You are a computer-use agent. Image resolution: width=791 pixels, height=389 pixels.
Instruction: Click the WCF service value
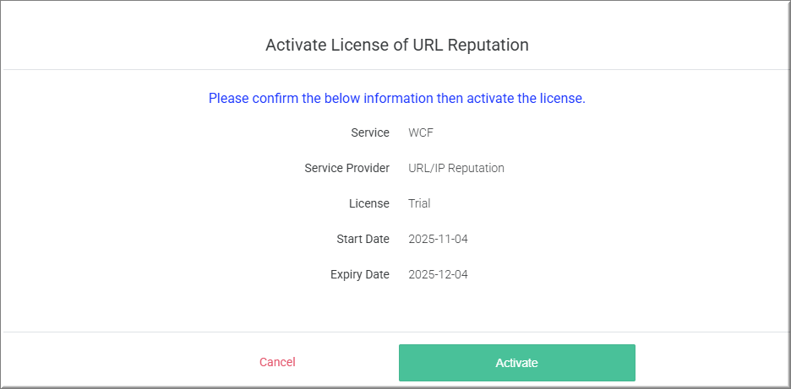(x=421, y=132)
